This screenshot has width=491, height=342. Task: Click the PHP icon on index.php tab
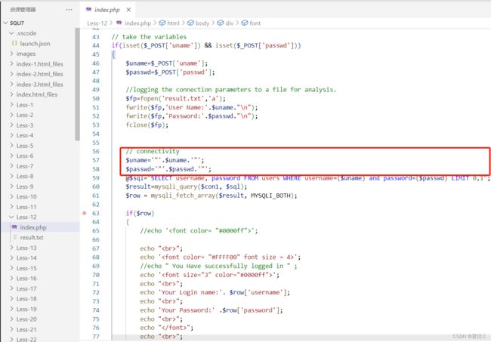(x=89, y=10)
